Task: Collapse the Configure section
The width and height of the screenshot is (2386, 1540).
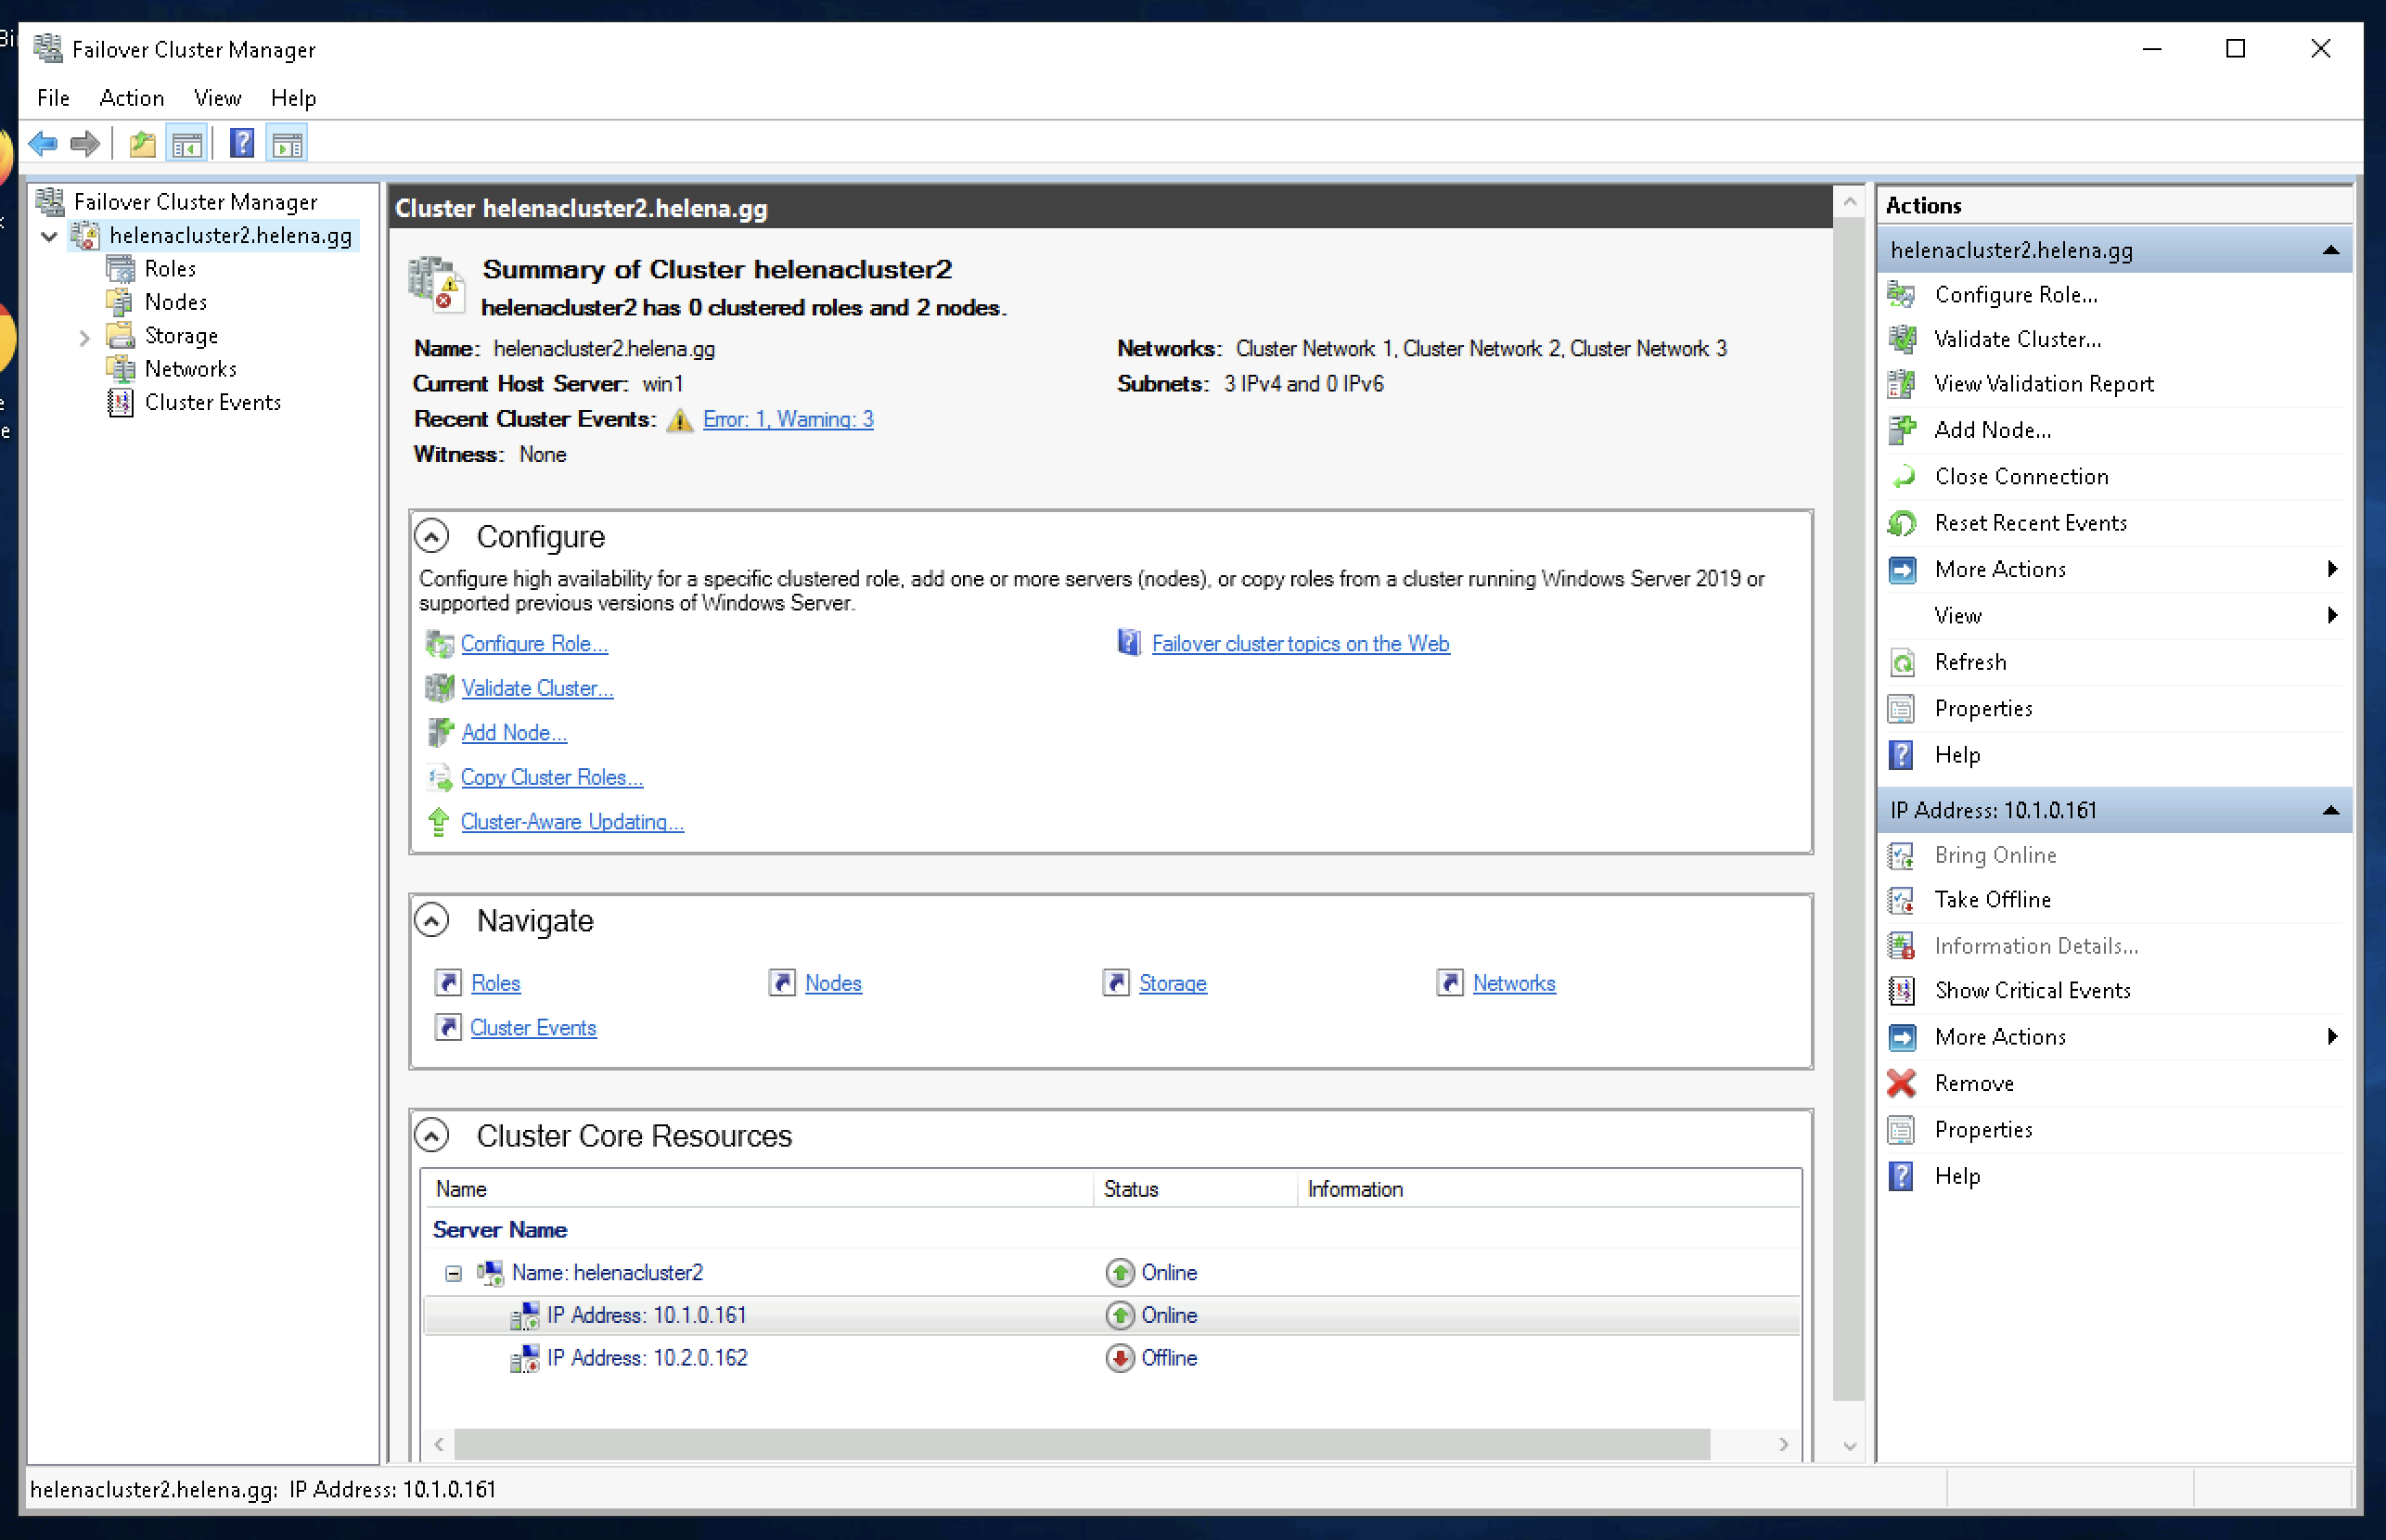Action: point(432,536)
